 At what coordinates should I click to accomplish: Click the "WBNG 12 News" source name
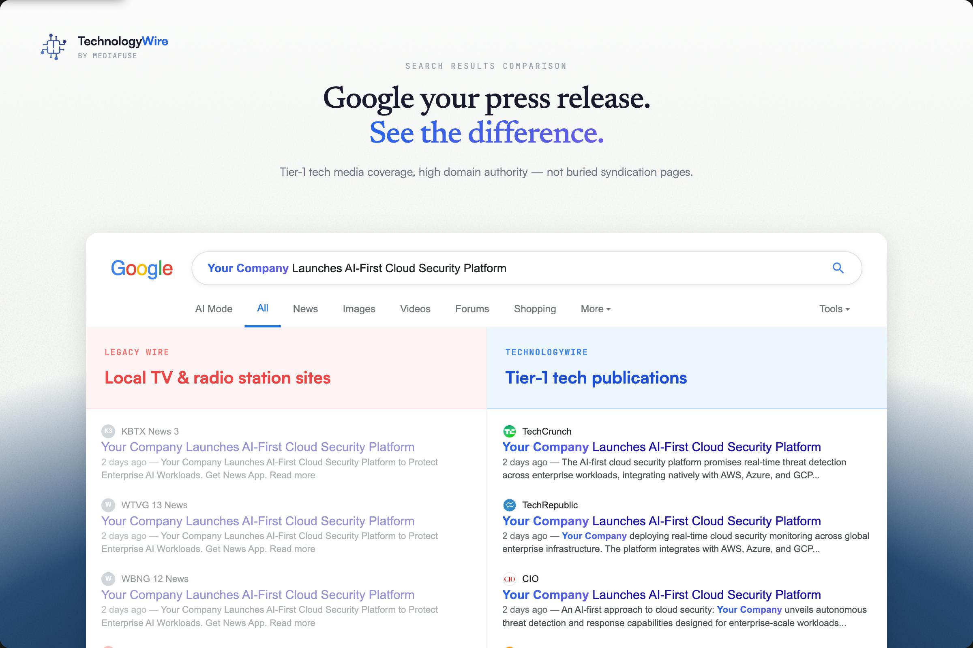tap(155, 579)
